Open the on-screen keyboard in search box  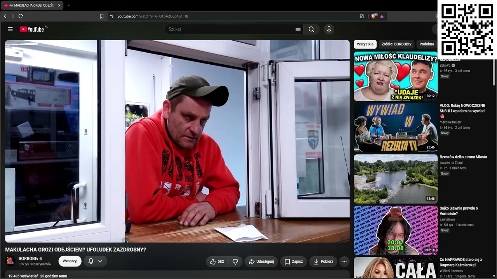[298, 29]
